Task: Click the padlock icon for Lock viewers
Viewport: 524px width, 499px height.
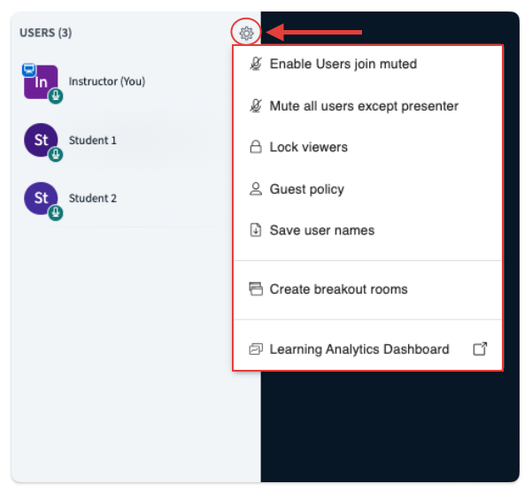Action: (256, 147)
